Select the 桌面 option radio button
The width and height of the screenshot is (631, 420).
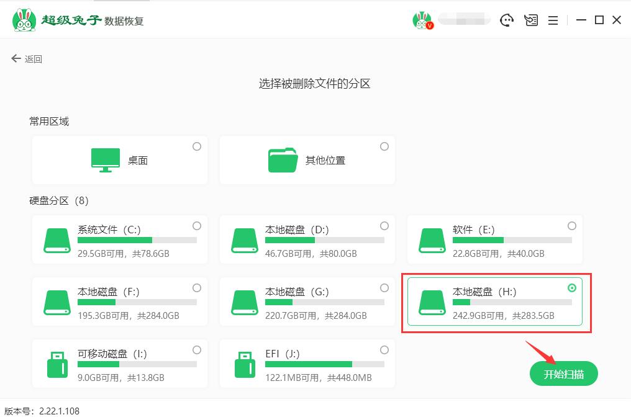click(x=197, y=146)
